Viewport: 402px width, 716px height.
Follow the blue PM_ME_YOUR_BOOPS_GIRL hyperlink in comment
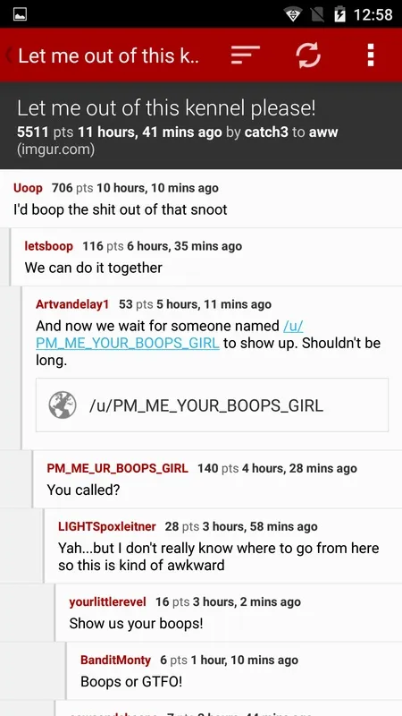pyautogui.click(x=127, y=343)
